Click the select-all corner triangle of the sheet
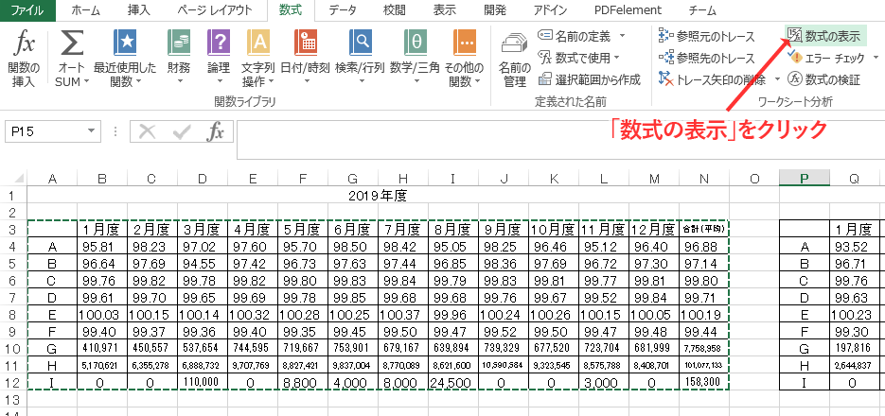The width and height of the screenshot is (885, 416). (18, 179)
